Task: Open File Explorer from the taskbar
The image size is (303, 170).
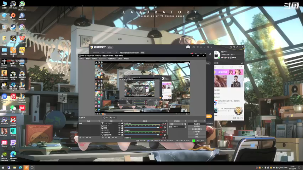Action: 14,167
